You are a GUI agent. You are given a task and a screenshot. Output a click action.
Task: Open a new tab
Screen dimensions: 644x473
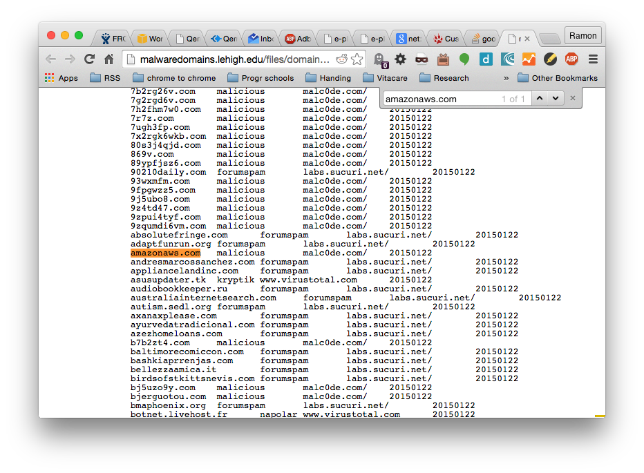point(550,39)
